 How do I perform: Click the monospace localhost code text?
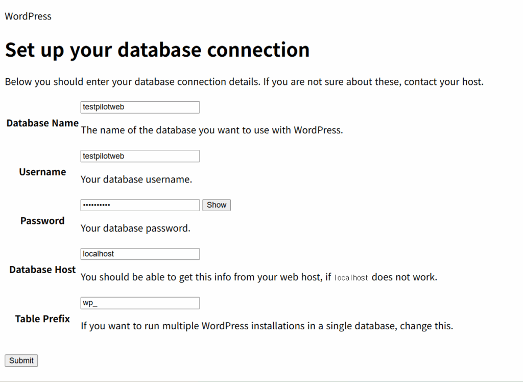(x=351, y=278)
